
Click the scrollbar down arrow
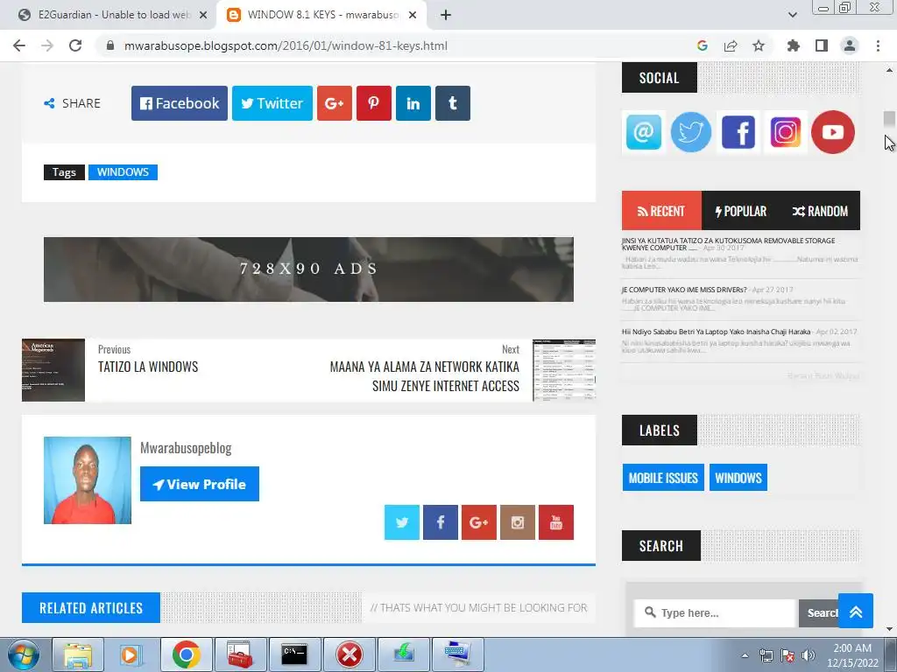(x=889, y=629)
